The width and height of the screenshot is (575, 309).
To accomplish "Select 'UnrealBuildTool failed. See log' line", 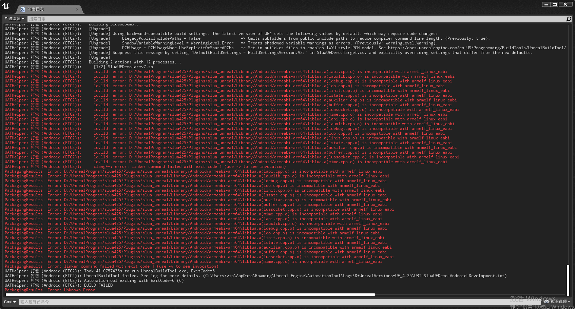I will click(256, 276).
